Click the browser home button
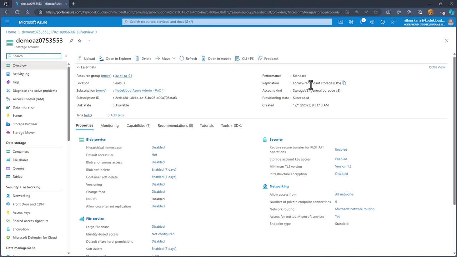 [27, 12]
